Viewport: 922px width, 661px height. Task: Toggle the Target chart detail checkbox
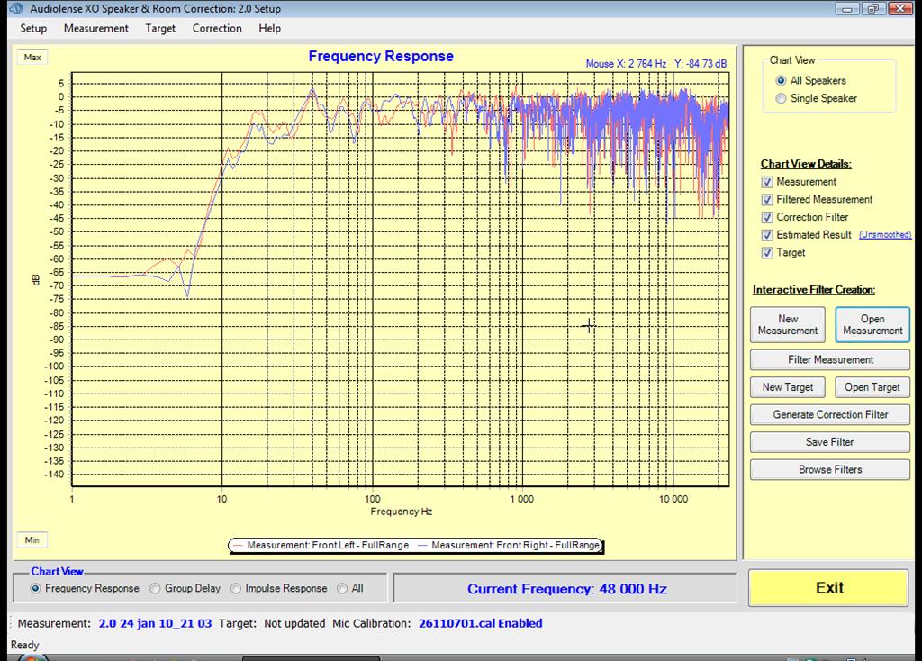point(767,253)
